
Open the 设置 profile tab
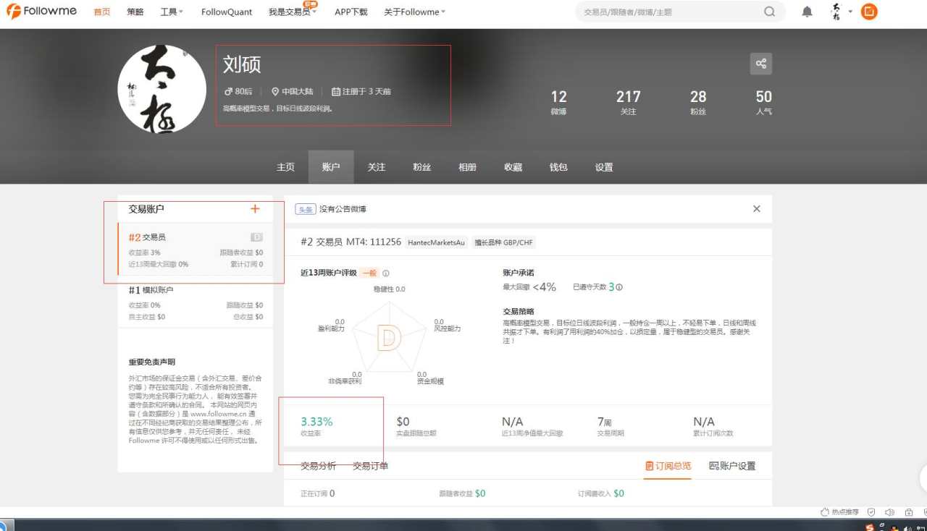pos(604,167)
